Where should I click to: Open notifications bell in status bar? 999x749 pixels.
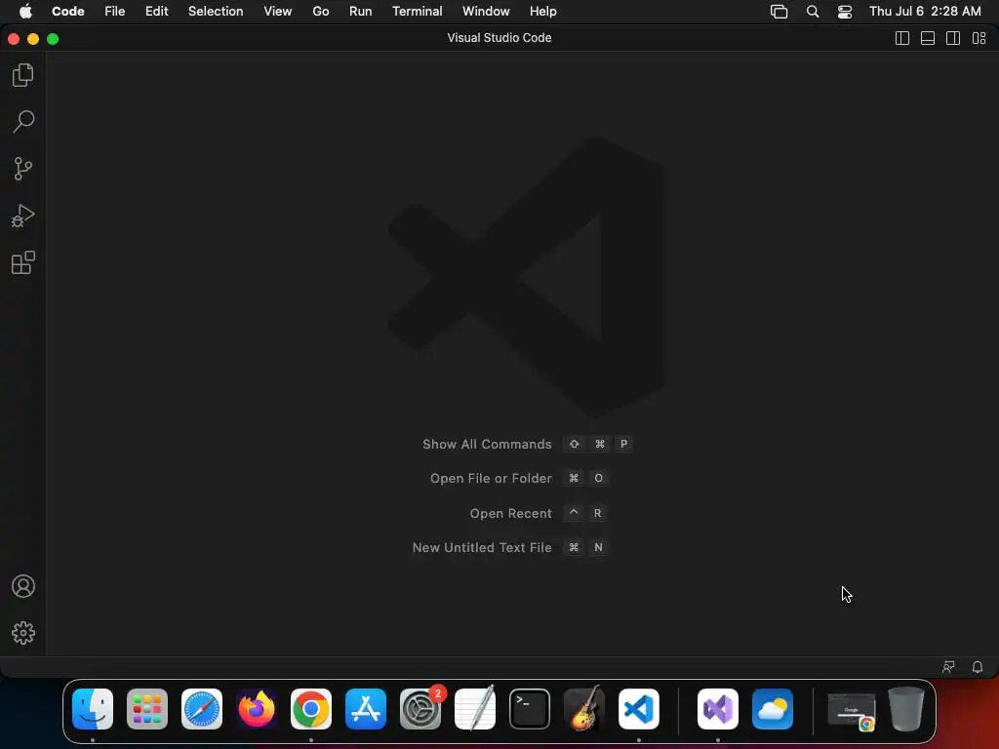coord(978,667)
